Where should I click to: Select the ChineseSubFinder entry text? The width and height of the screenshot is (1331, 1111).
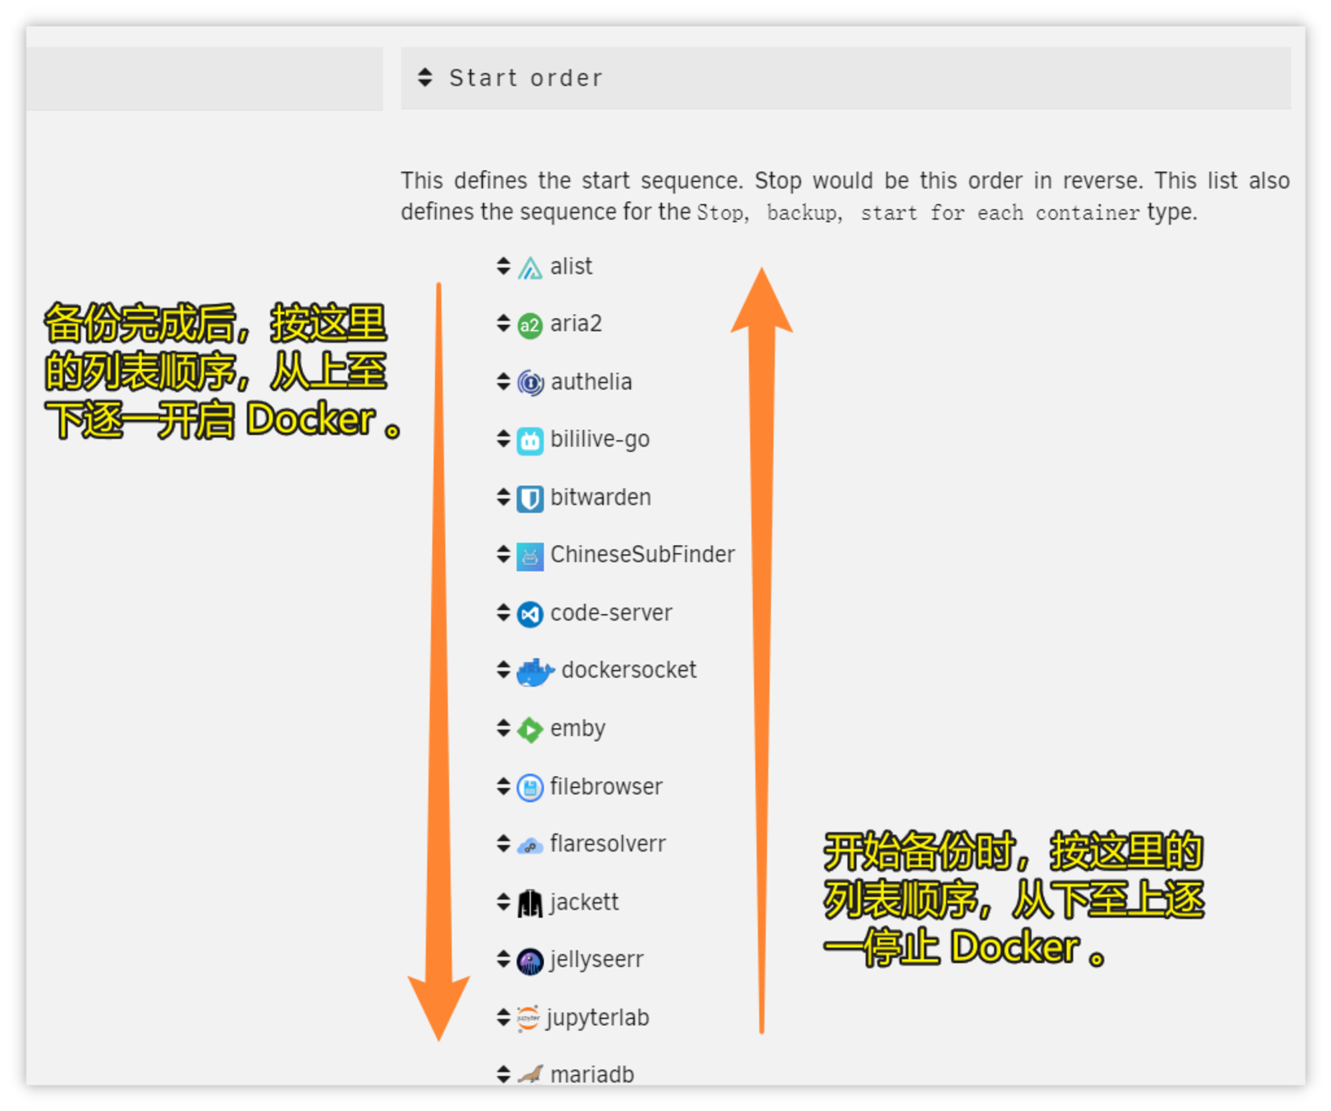point(642,555)
